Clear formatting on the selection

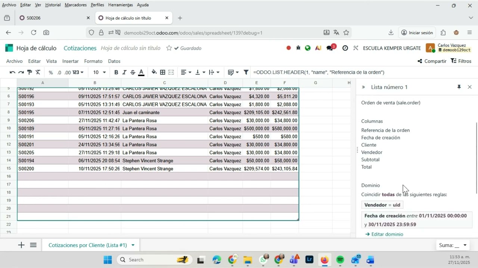coord(38,72)
